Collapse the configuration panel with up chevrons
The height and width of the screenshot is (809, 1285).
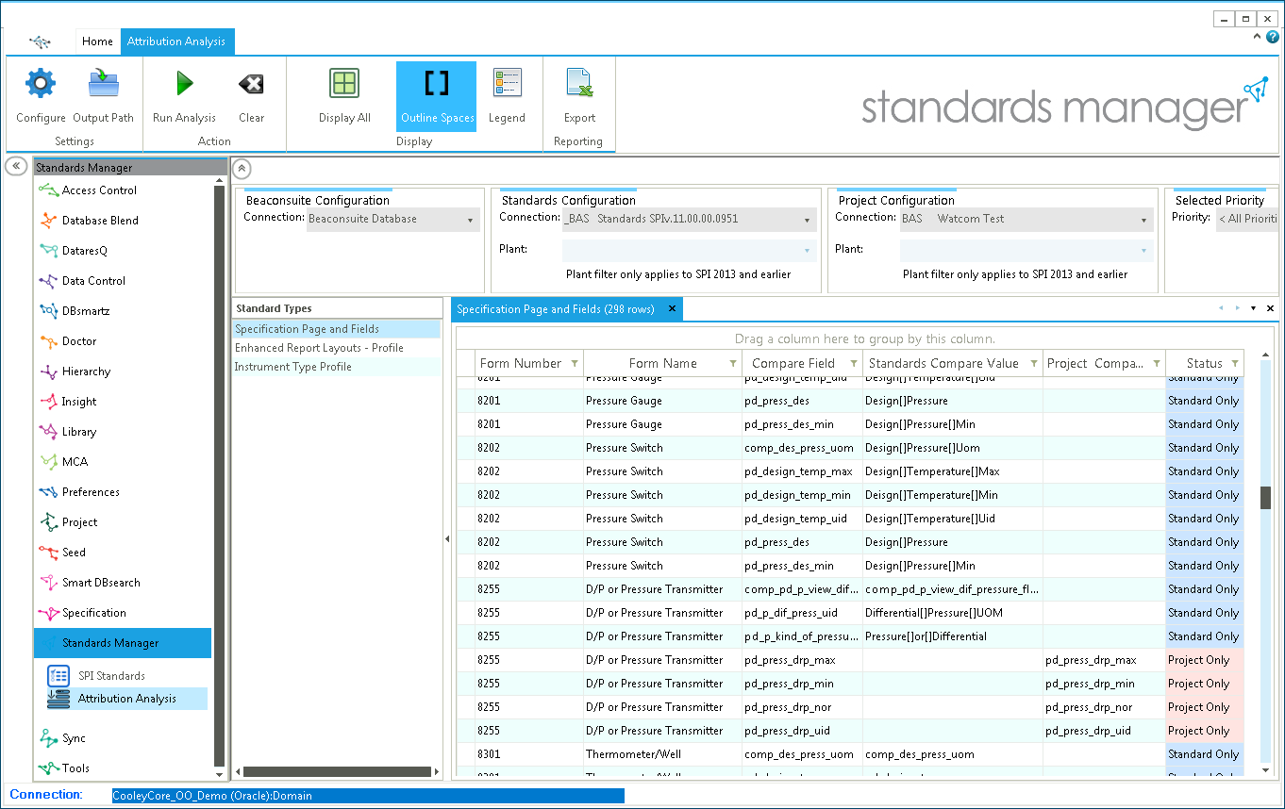(x=242, y=168)
